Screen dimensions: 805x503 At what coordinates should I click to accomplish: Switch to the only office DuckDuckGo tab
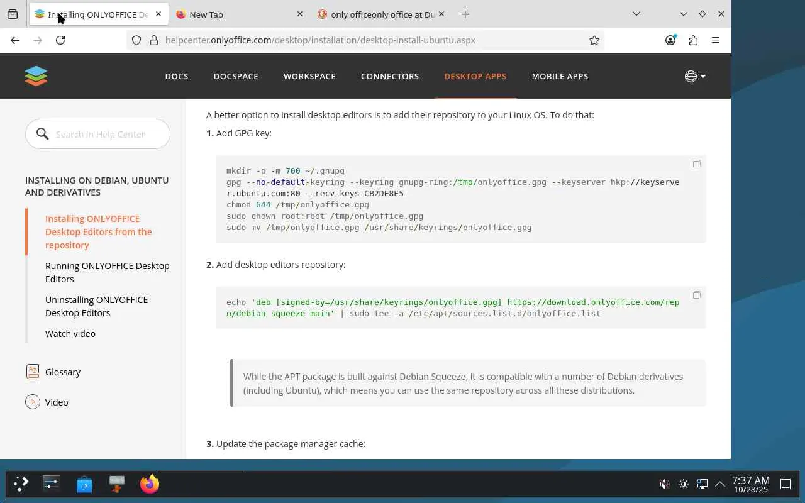(382, 14)
